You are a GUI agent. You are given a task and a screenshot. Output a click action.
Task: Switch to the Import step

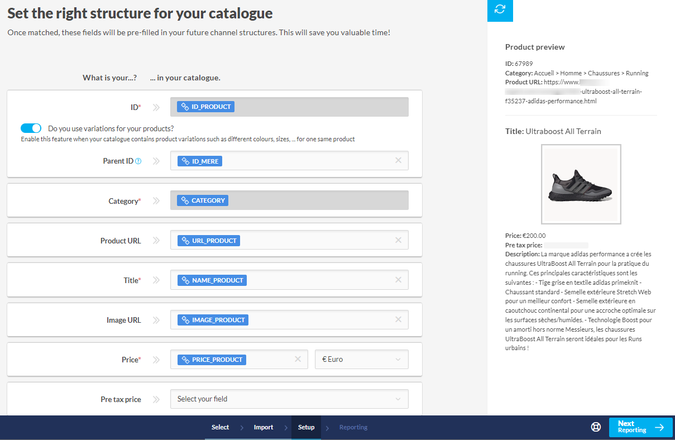pos(263,427)
